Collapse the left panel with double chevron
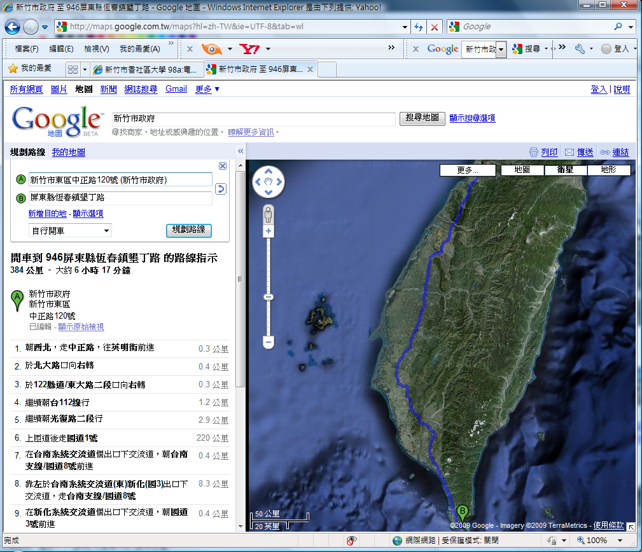Image resolution: width=642 pixels, height=552 pixels. pyautogui.click(x=241, y=151)
